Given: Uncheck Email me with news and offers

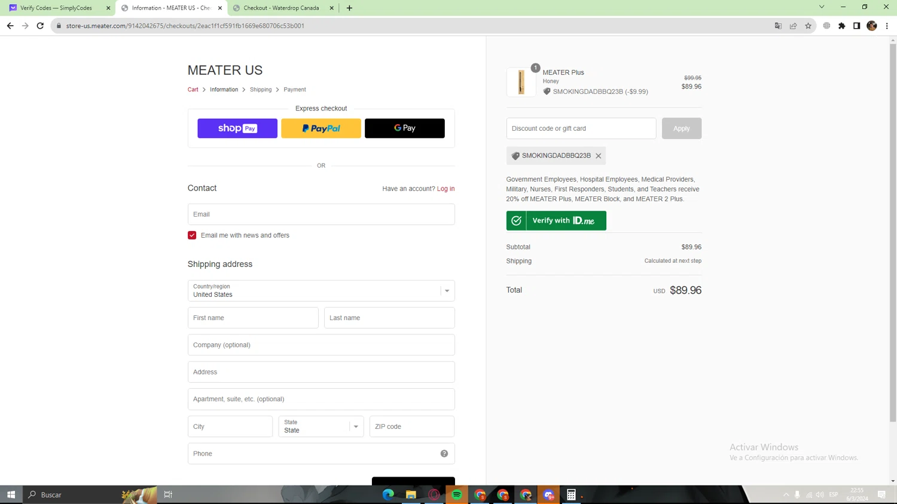Looking at the screenshot, I should coord(192,235).
